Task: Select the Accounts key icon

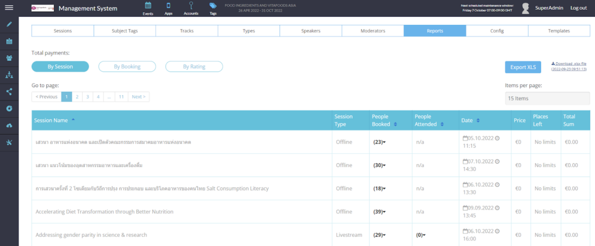Action: (191, 5)
